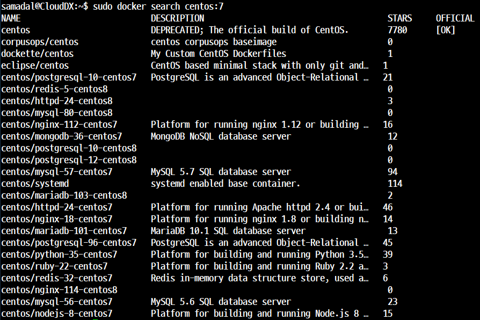Click the OFFICIAL column header

(x=455, y=18)
